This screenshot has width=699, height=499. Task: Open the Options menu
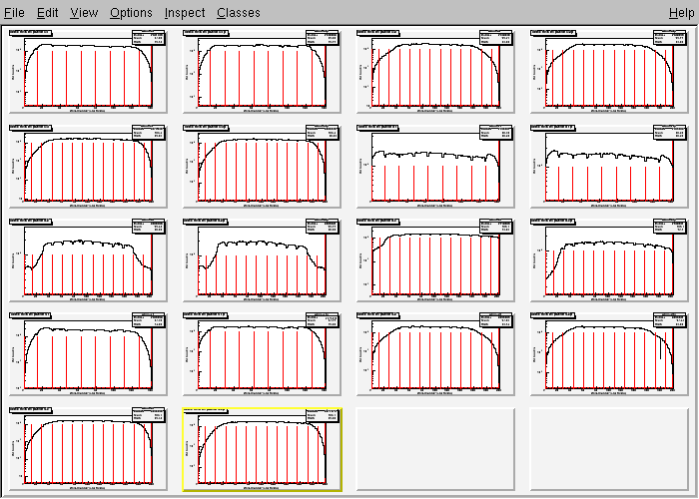(x=131, y=13)
